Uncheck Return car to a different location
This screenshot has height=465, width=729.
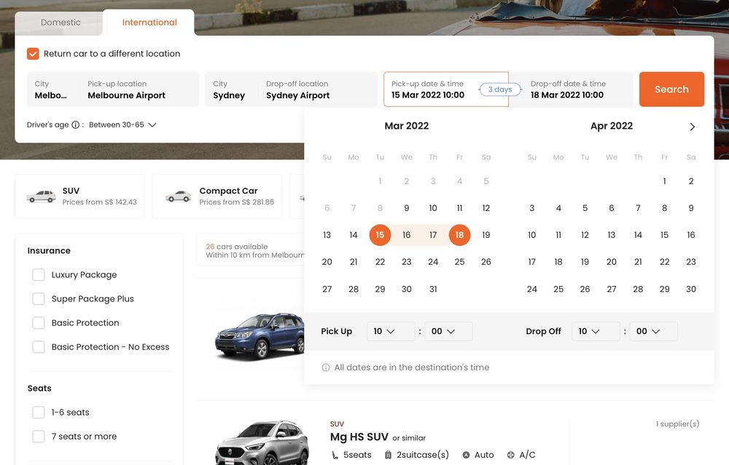(32, 53)
